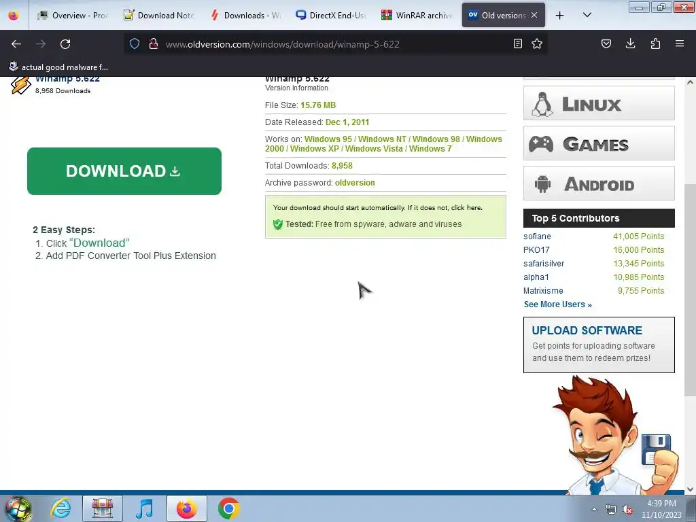Image resolution: width=696 pixels, height=522 pixels.
Task: Click the '15.76 MB' file size value
Action: 318,105
